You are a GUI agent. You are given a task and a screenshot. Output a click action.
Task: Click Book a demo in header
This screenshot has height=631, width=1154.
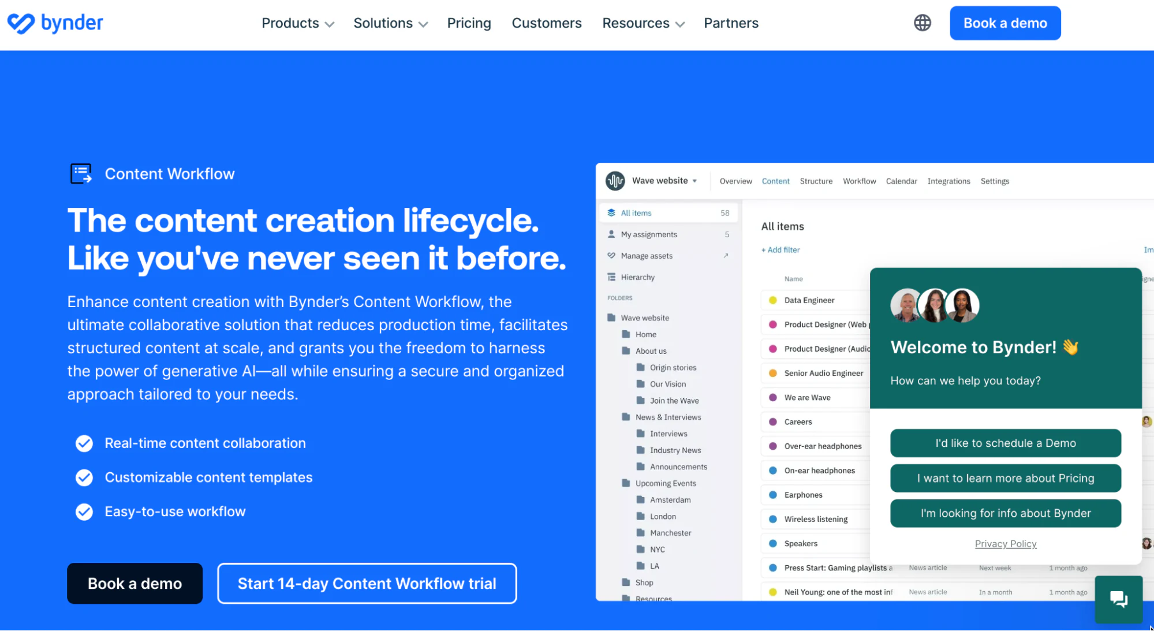1005,23
